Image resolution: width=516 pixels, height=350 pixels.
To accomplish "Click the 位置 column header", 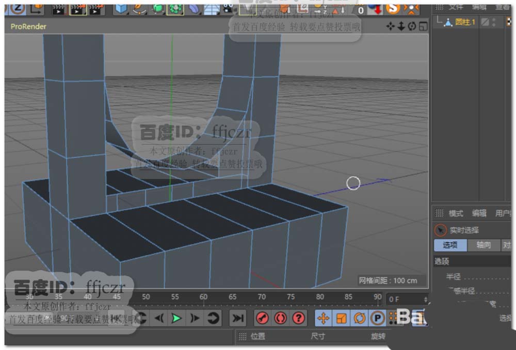I will pos(257,336).
